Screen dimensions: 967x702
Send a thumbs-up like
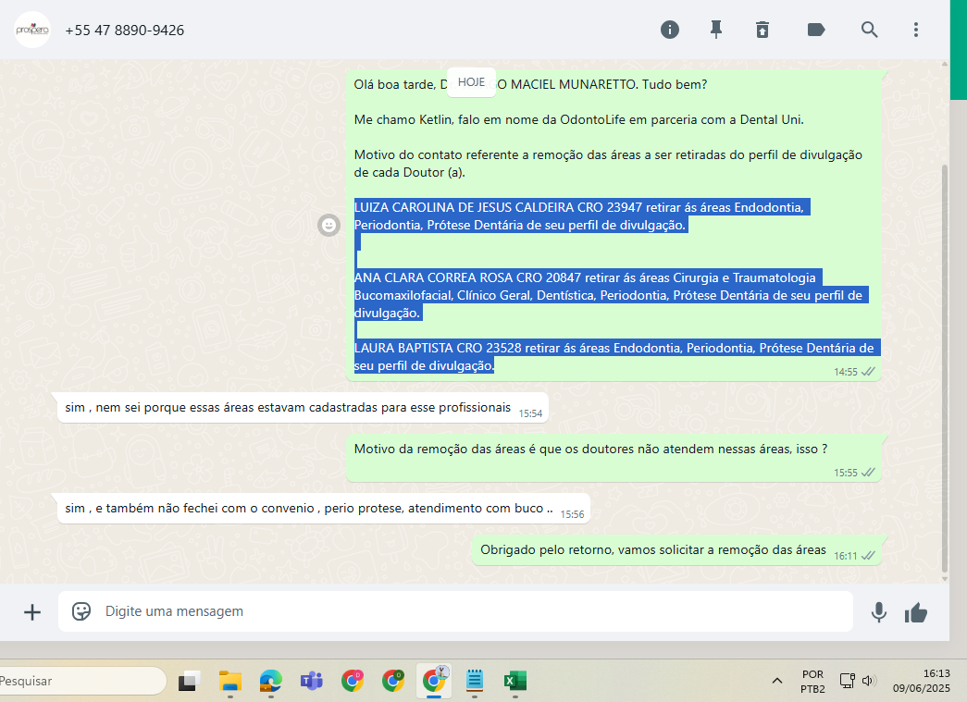click(916, 612)
